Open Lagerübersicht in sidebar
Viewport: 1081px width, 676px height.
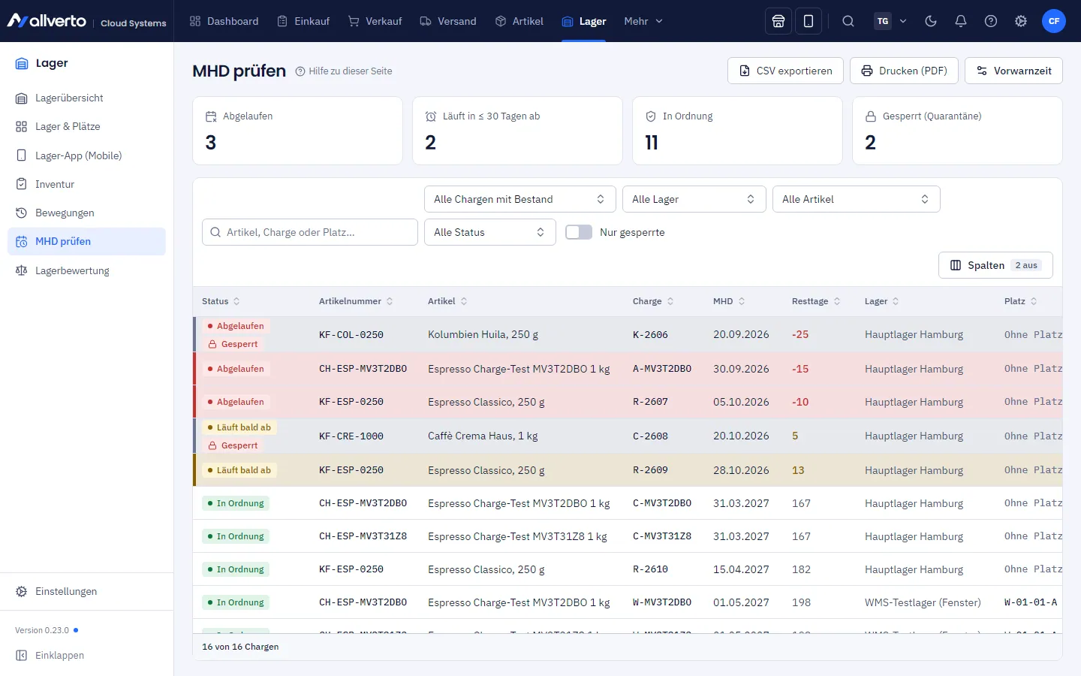click(x=86, y=98)
